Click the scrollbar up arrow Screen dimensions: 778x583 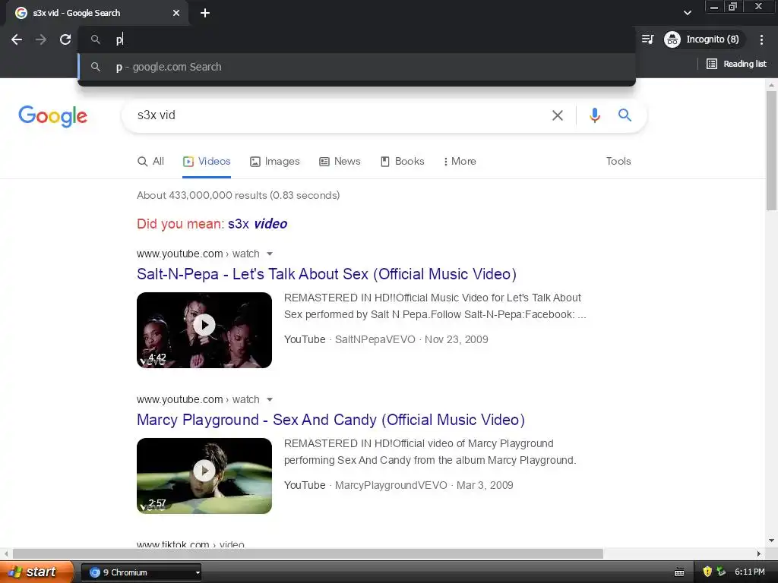771,85
